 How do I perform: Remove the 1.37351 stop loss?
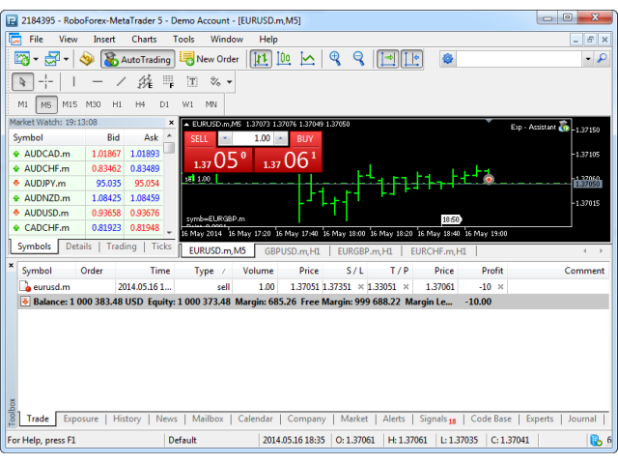point(360,287)
